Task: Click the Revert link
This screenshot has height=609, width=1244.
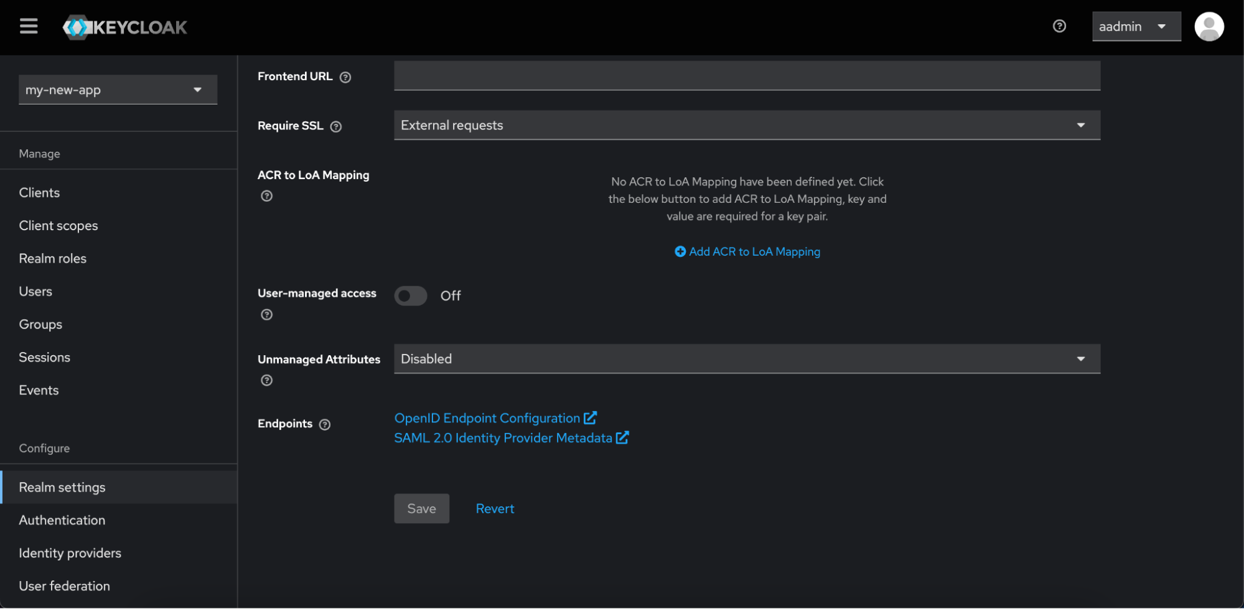Action: tap(495, 509)
